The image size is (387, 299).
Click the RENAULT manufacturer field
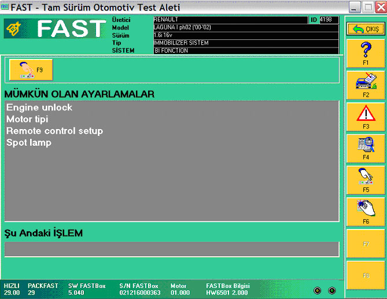pyautogui.click(x=230, y=20)
